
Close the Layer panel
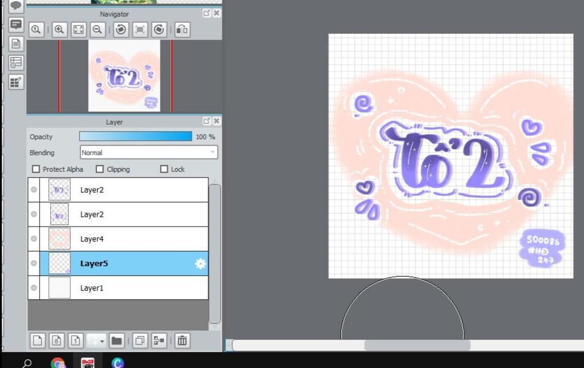216,121
